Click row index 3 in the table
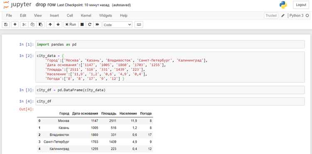The image size is (312, 154). click(x=40, y=142)
